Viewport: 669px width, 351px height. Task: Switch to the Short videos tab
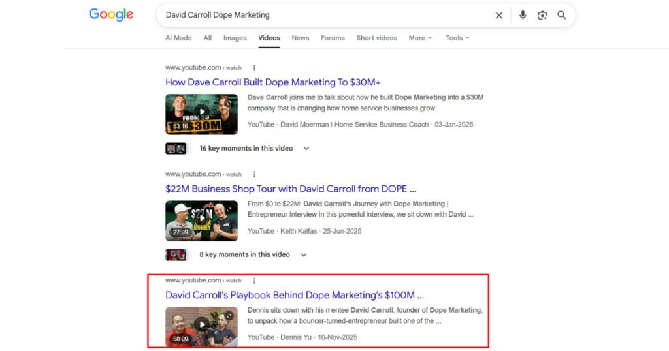point(376,38)
